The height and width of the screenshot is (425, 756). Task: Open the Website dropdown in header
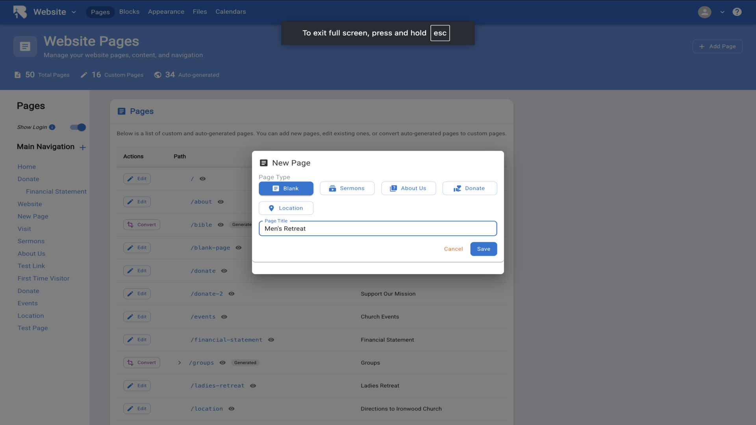(74, 12)
